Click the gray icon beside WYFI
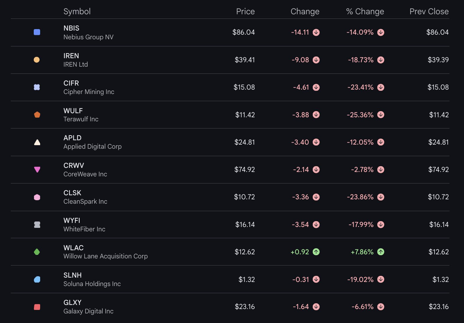 point(37,224)
